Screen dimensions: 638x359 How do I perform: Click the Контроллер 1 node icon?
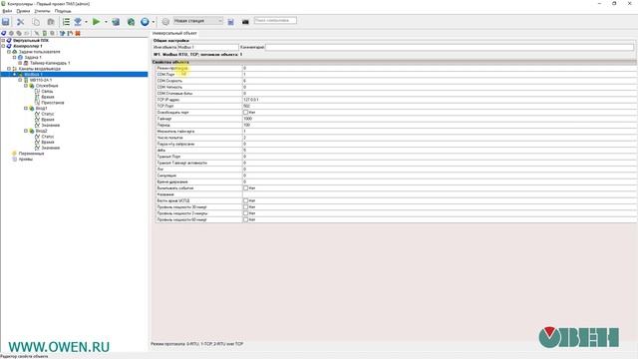click(x=9, y=46)
